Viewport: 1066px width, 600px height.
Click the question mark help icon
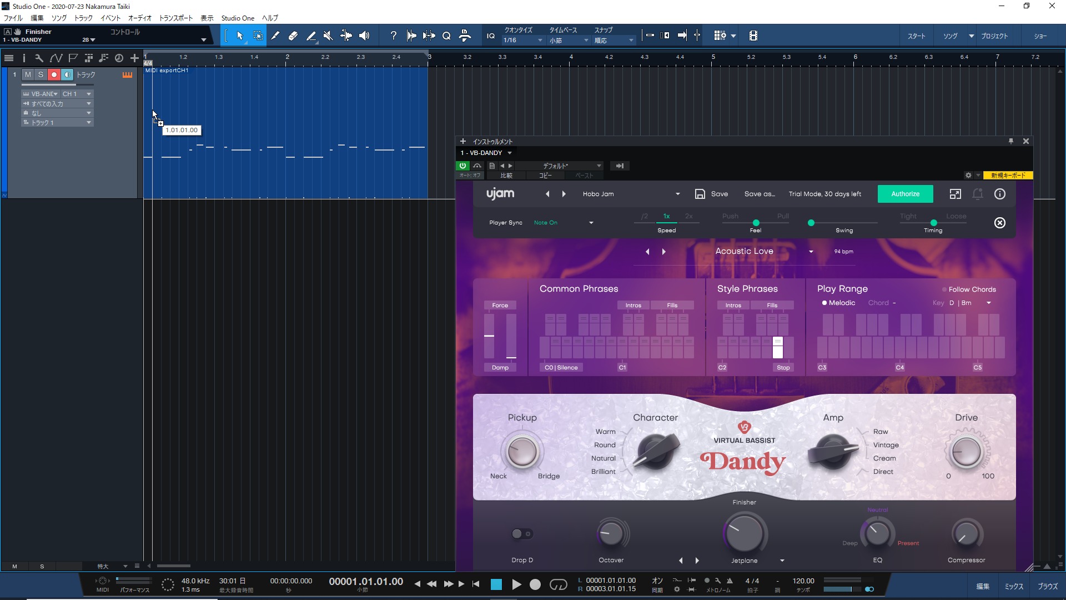(x=394, y=36)
